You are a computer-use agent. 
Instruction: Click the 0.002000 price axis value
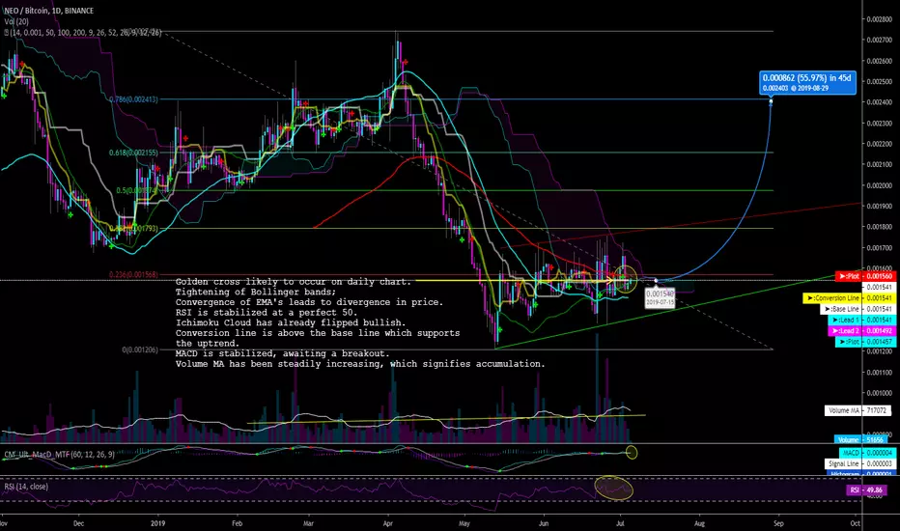pos(880,185)
